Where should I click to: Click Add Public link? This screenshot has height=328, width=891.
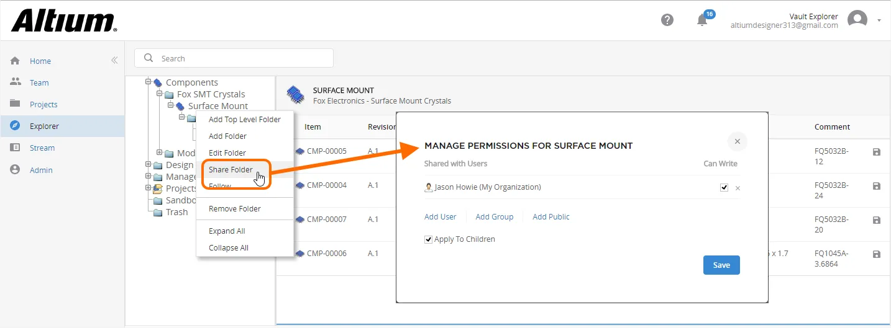pyautogui.click(x=551, y=216)
